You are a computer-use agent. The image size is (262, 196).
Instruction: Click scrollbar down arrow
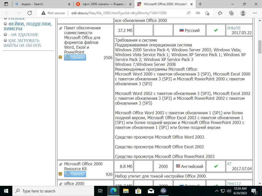pyautogui.click(x=260, y=183)
